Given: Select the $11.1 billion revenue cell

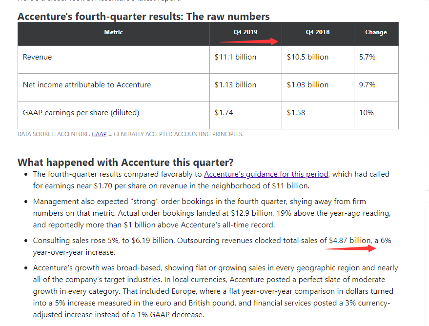Looking at the screenshot, I should [x=245, y=60].
